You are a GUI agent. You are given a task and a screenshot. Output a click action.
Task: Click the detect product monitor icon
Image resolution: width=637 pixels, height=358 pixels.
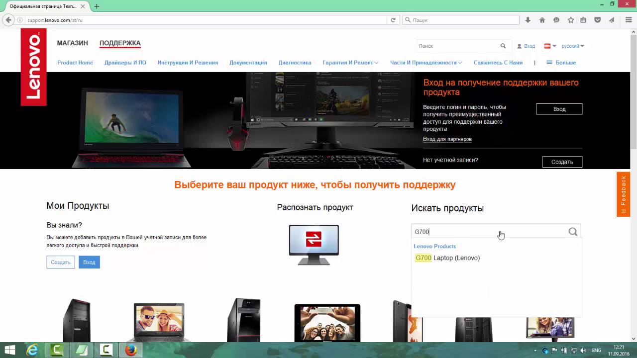pyautogui.click(x=314, y=245)
